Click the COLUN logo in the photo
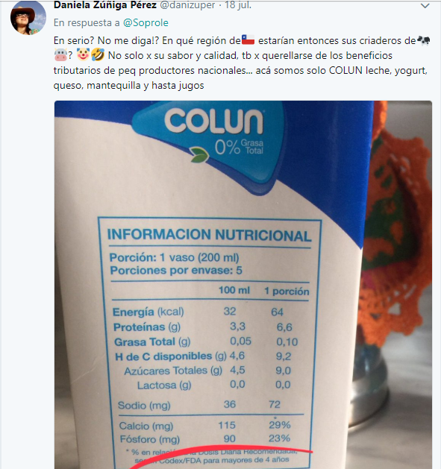Viewport: 441px width, 469px height. [x=214, y=121]
